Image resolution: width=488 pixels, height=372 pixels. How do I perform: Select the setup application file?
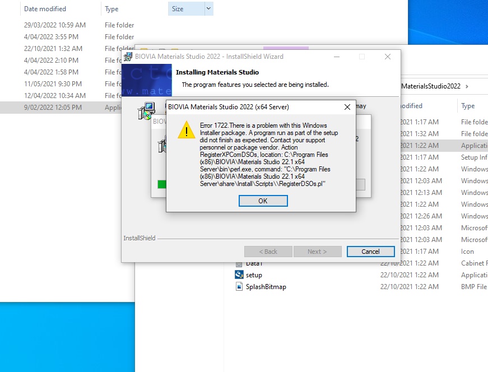[254, 275]
